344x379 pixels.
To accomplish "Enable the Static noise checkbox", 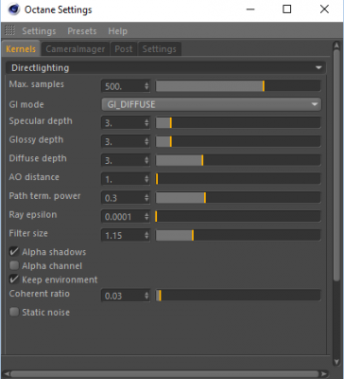I will [x=14, y=312].
